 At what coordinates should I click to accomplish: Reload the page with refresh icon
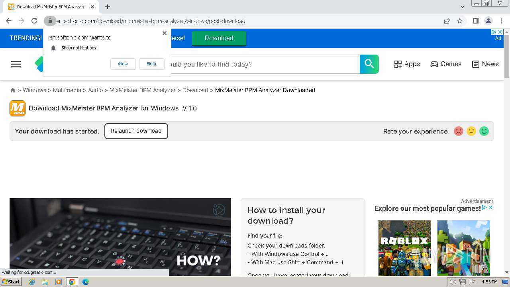(x=34, y=21)
